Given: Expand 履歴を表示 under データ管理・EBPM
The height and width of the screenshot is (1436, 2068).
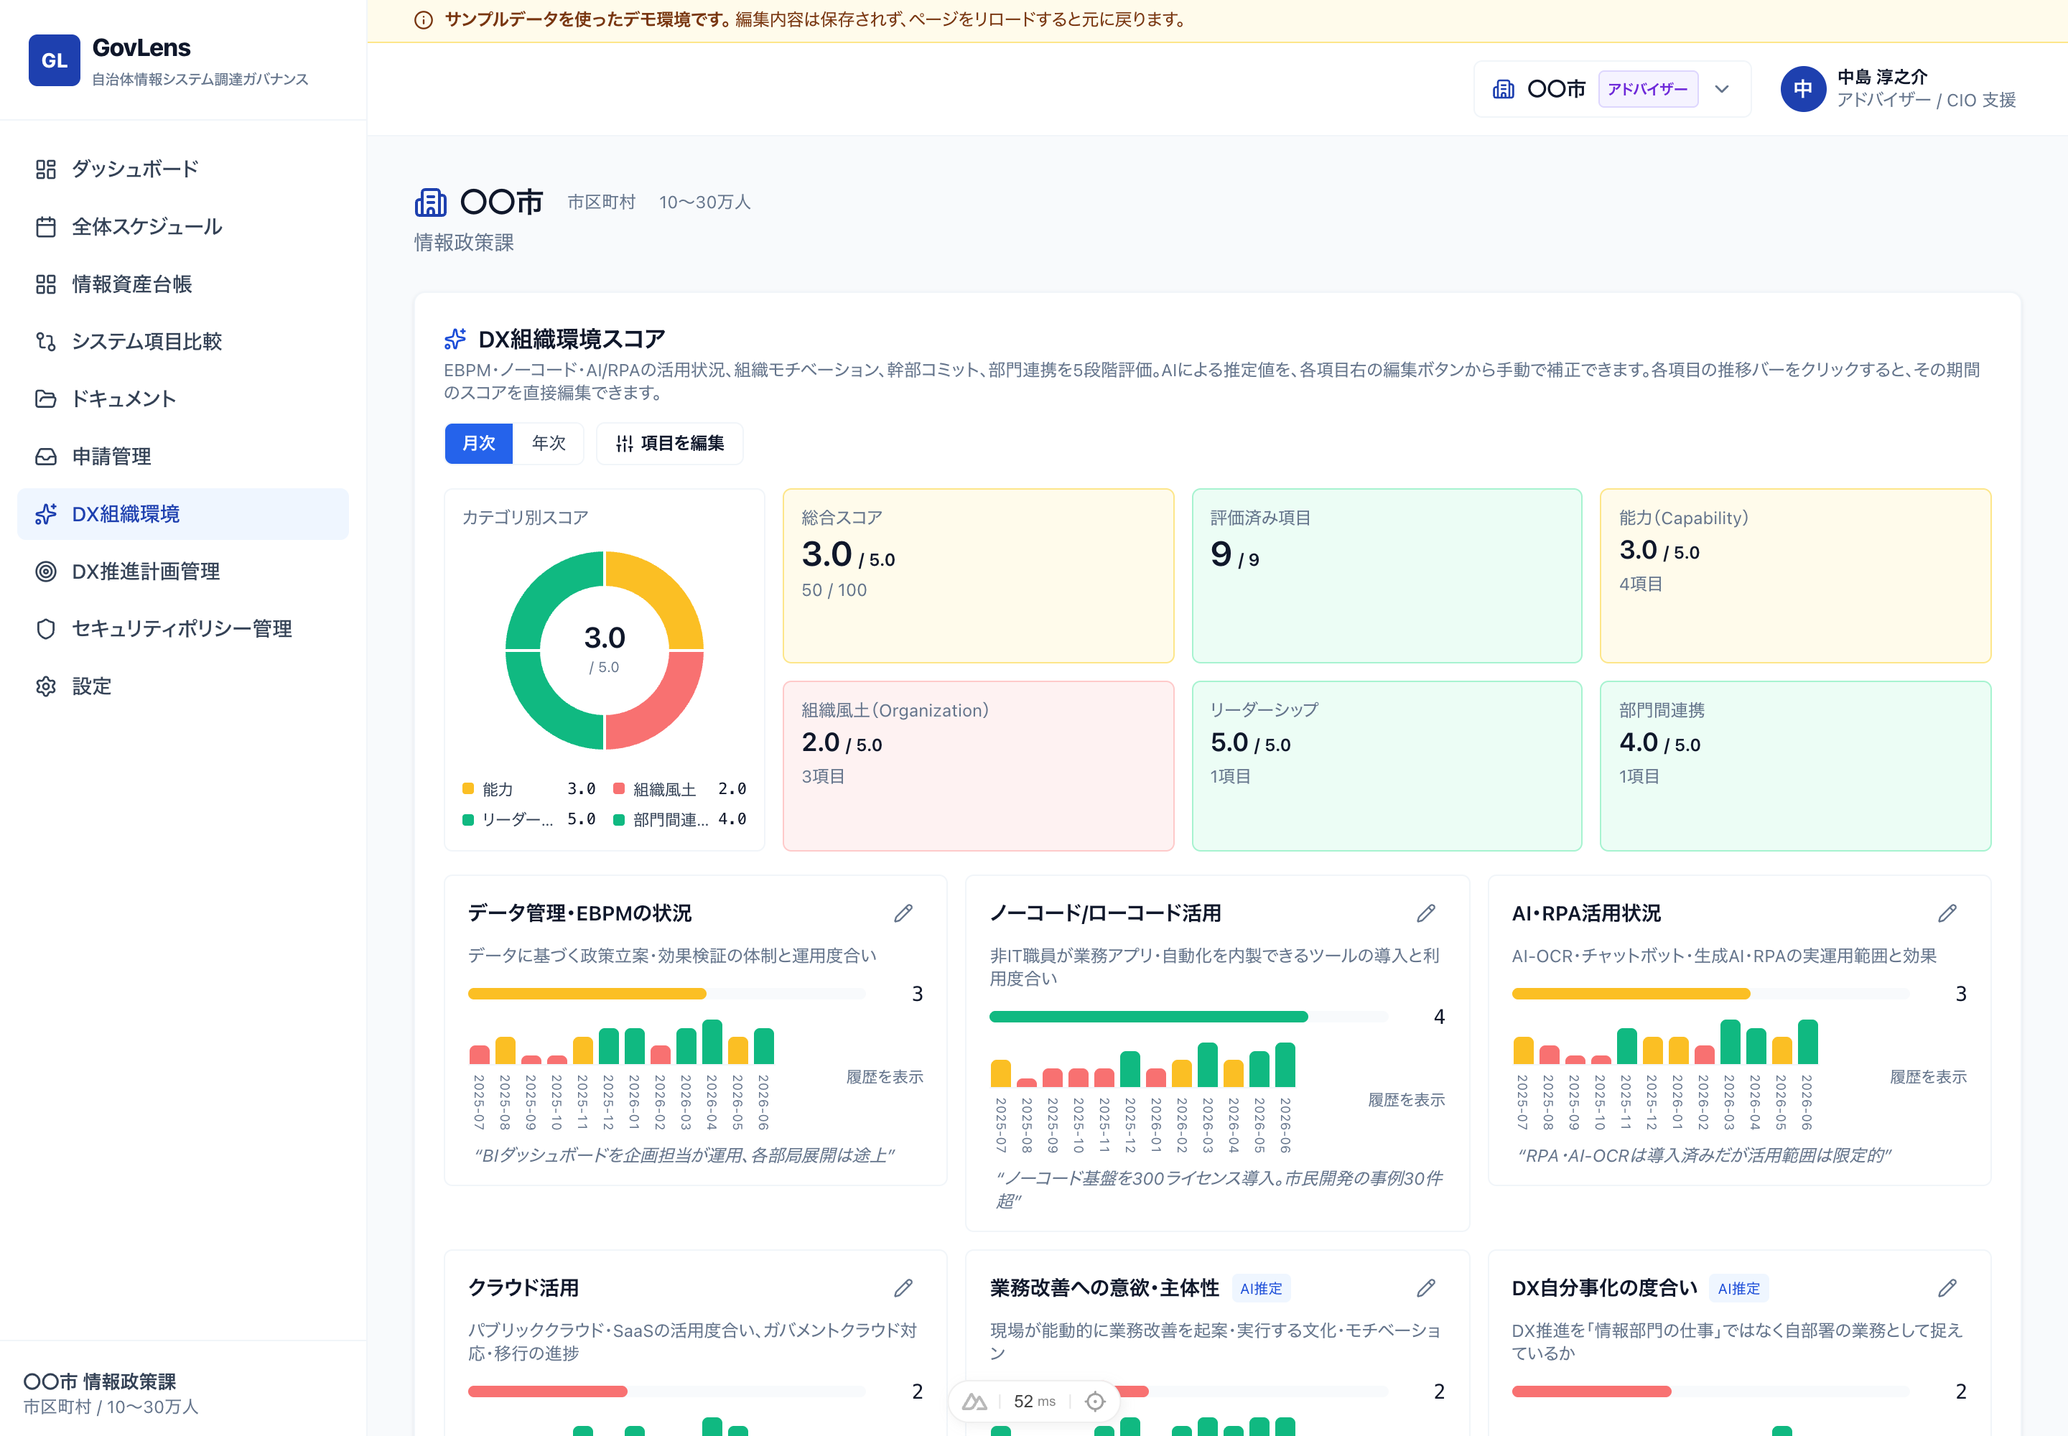Looking at the screenshot, I should pos(885,1077).
